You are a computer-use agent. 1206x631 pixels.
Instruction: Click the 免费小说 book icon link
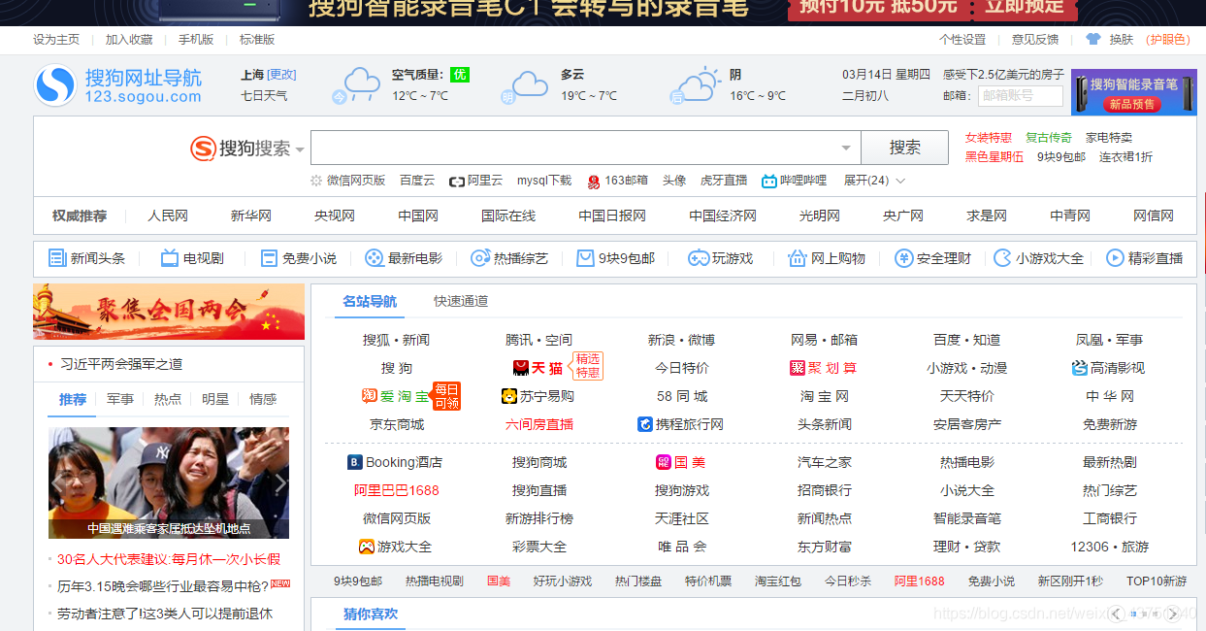299,258
